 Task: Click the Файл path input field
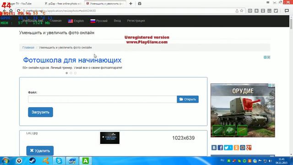coord(103,99)
